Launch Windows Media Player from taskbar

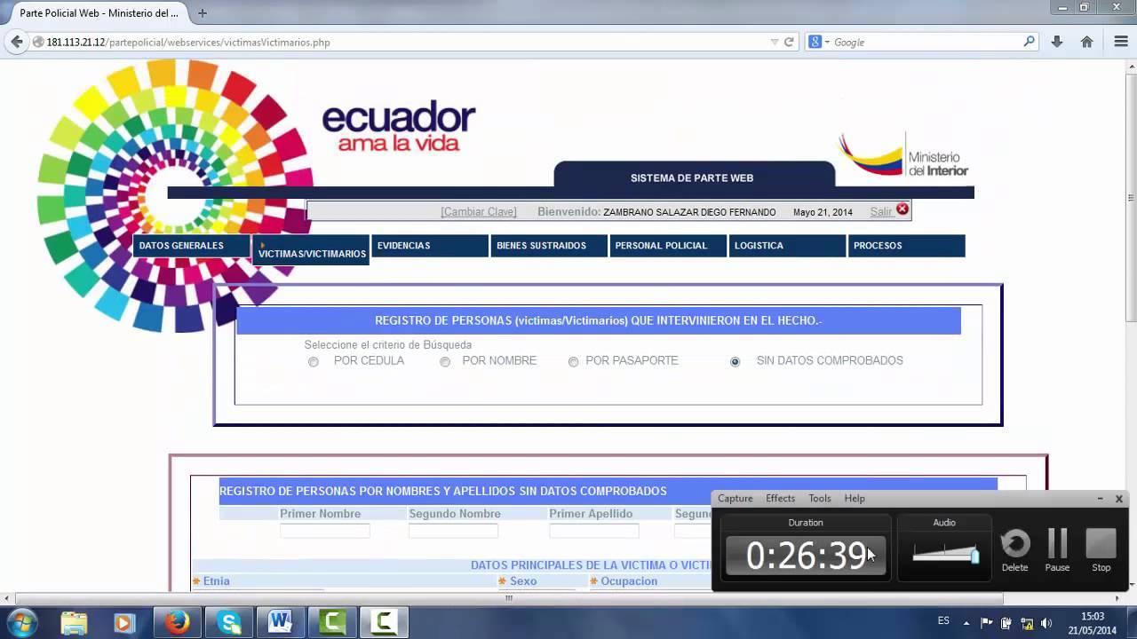coord(125,623)
